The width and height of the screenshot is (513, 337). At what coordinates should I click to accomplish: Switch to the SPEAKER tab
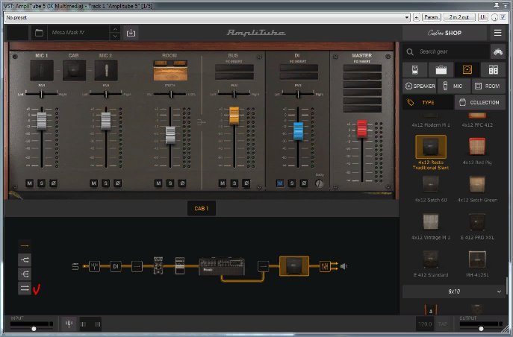tap(420, 86)
